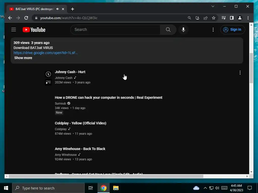The image size is (258, 193).
Task: Open Chrome zoom magnifier in address bar
Action: pyautogui.click(x=189, y=18)
